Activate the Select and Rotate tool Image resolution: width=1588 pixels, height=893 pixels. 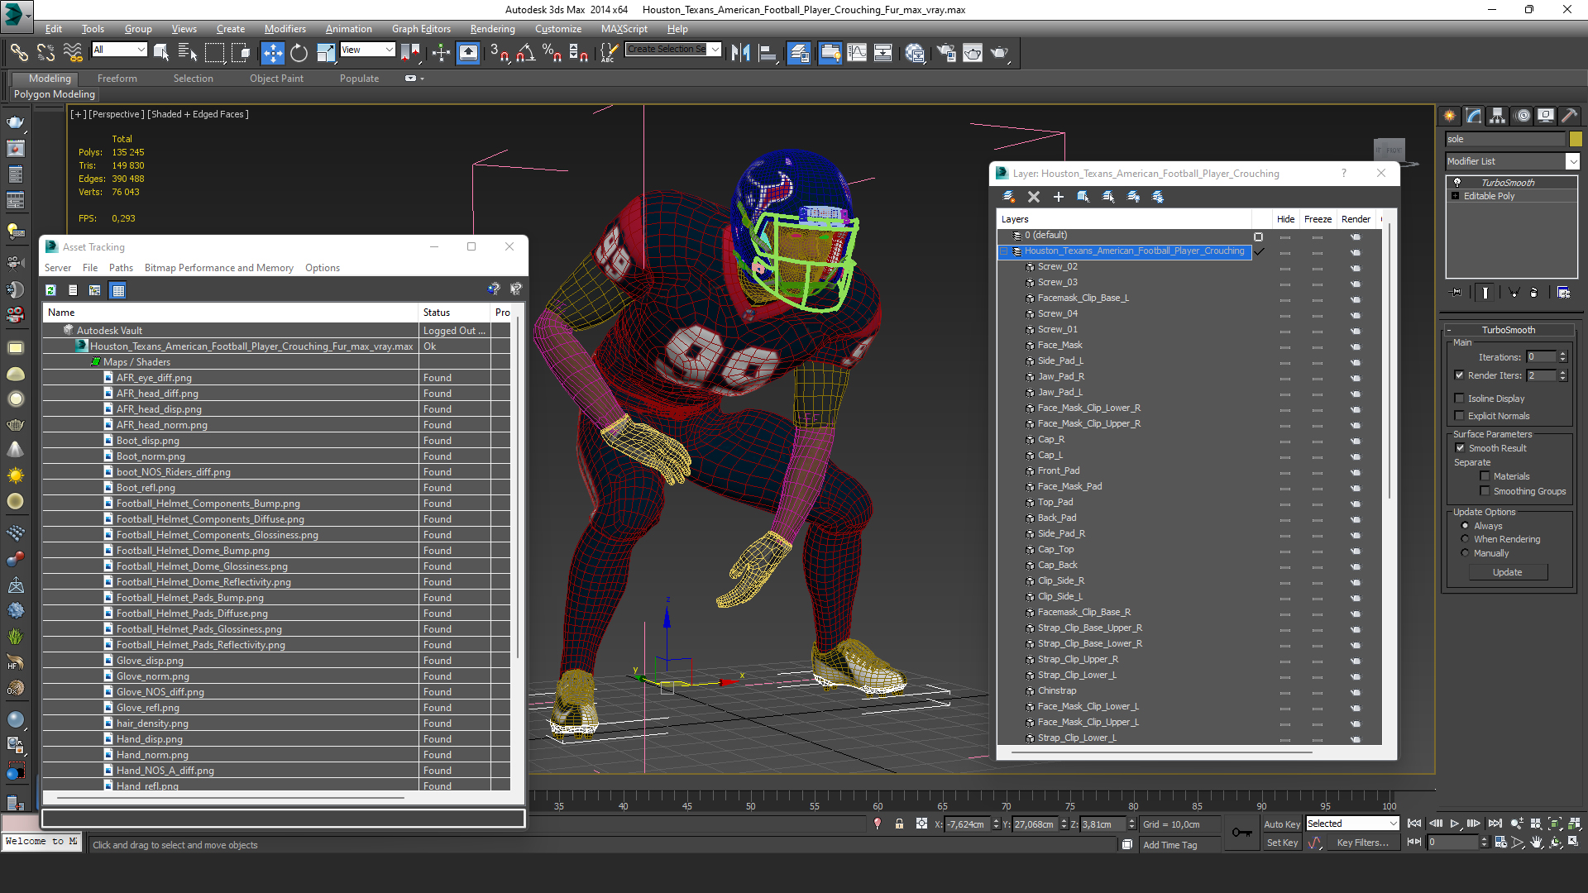(299, 53)
